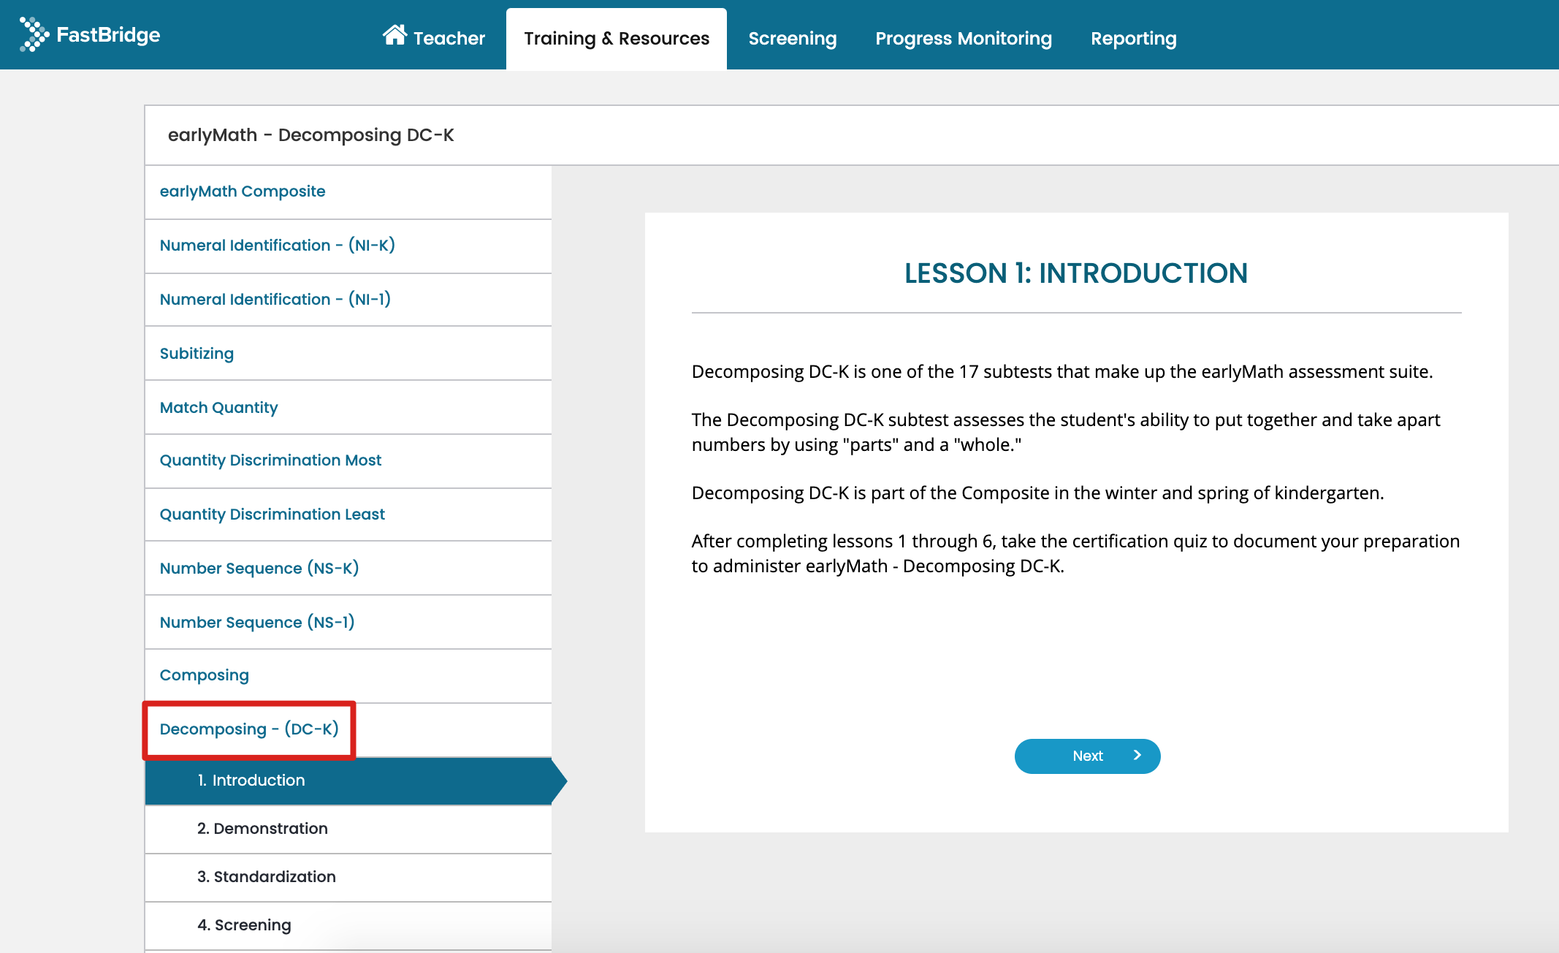Open Number Sequence (NS-1)
1559x953 pixels.
click(348, 623)
